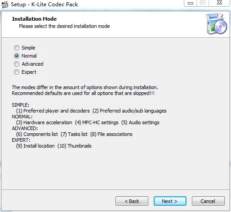Image resolution: width=231 pixels, height=212 pixels.
Task: Click the 'Installation Mode' heading
Action: pyautogui.click(x=35, y=19)
